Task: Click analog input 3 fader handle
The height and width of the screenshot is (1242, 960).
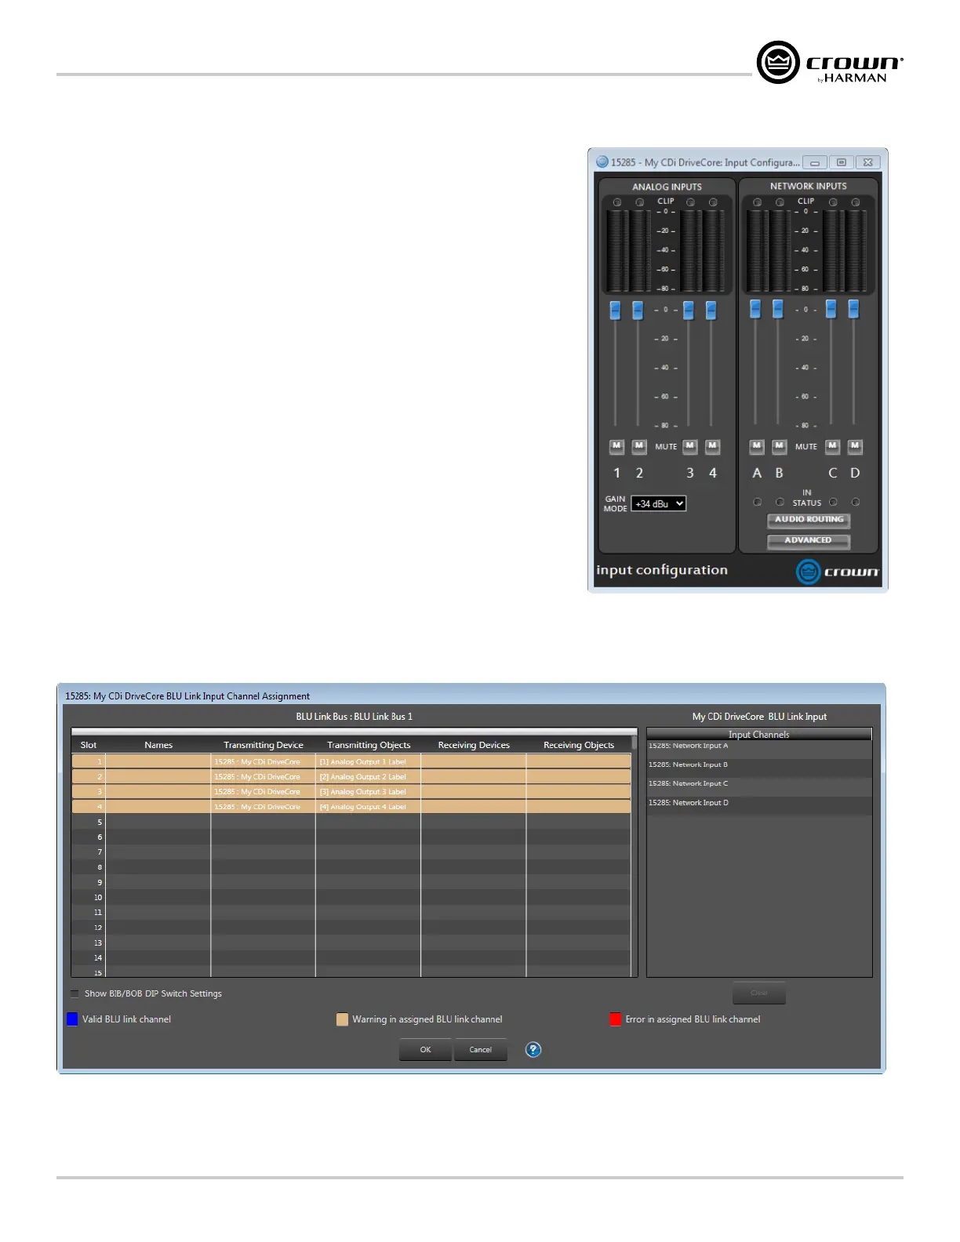Action: tap(689, 310)
